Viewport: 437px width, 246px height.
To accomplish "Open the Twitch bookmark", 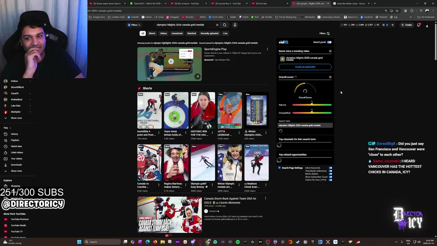I will [x=244, y=17].
